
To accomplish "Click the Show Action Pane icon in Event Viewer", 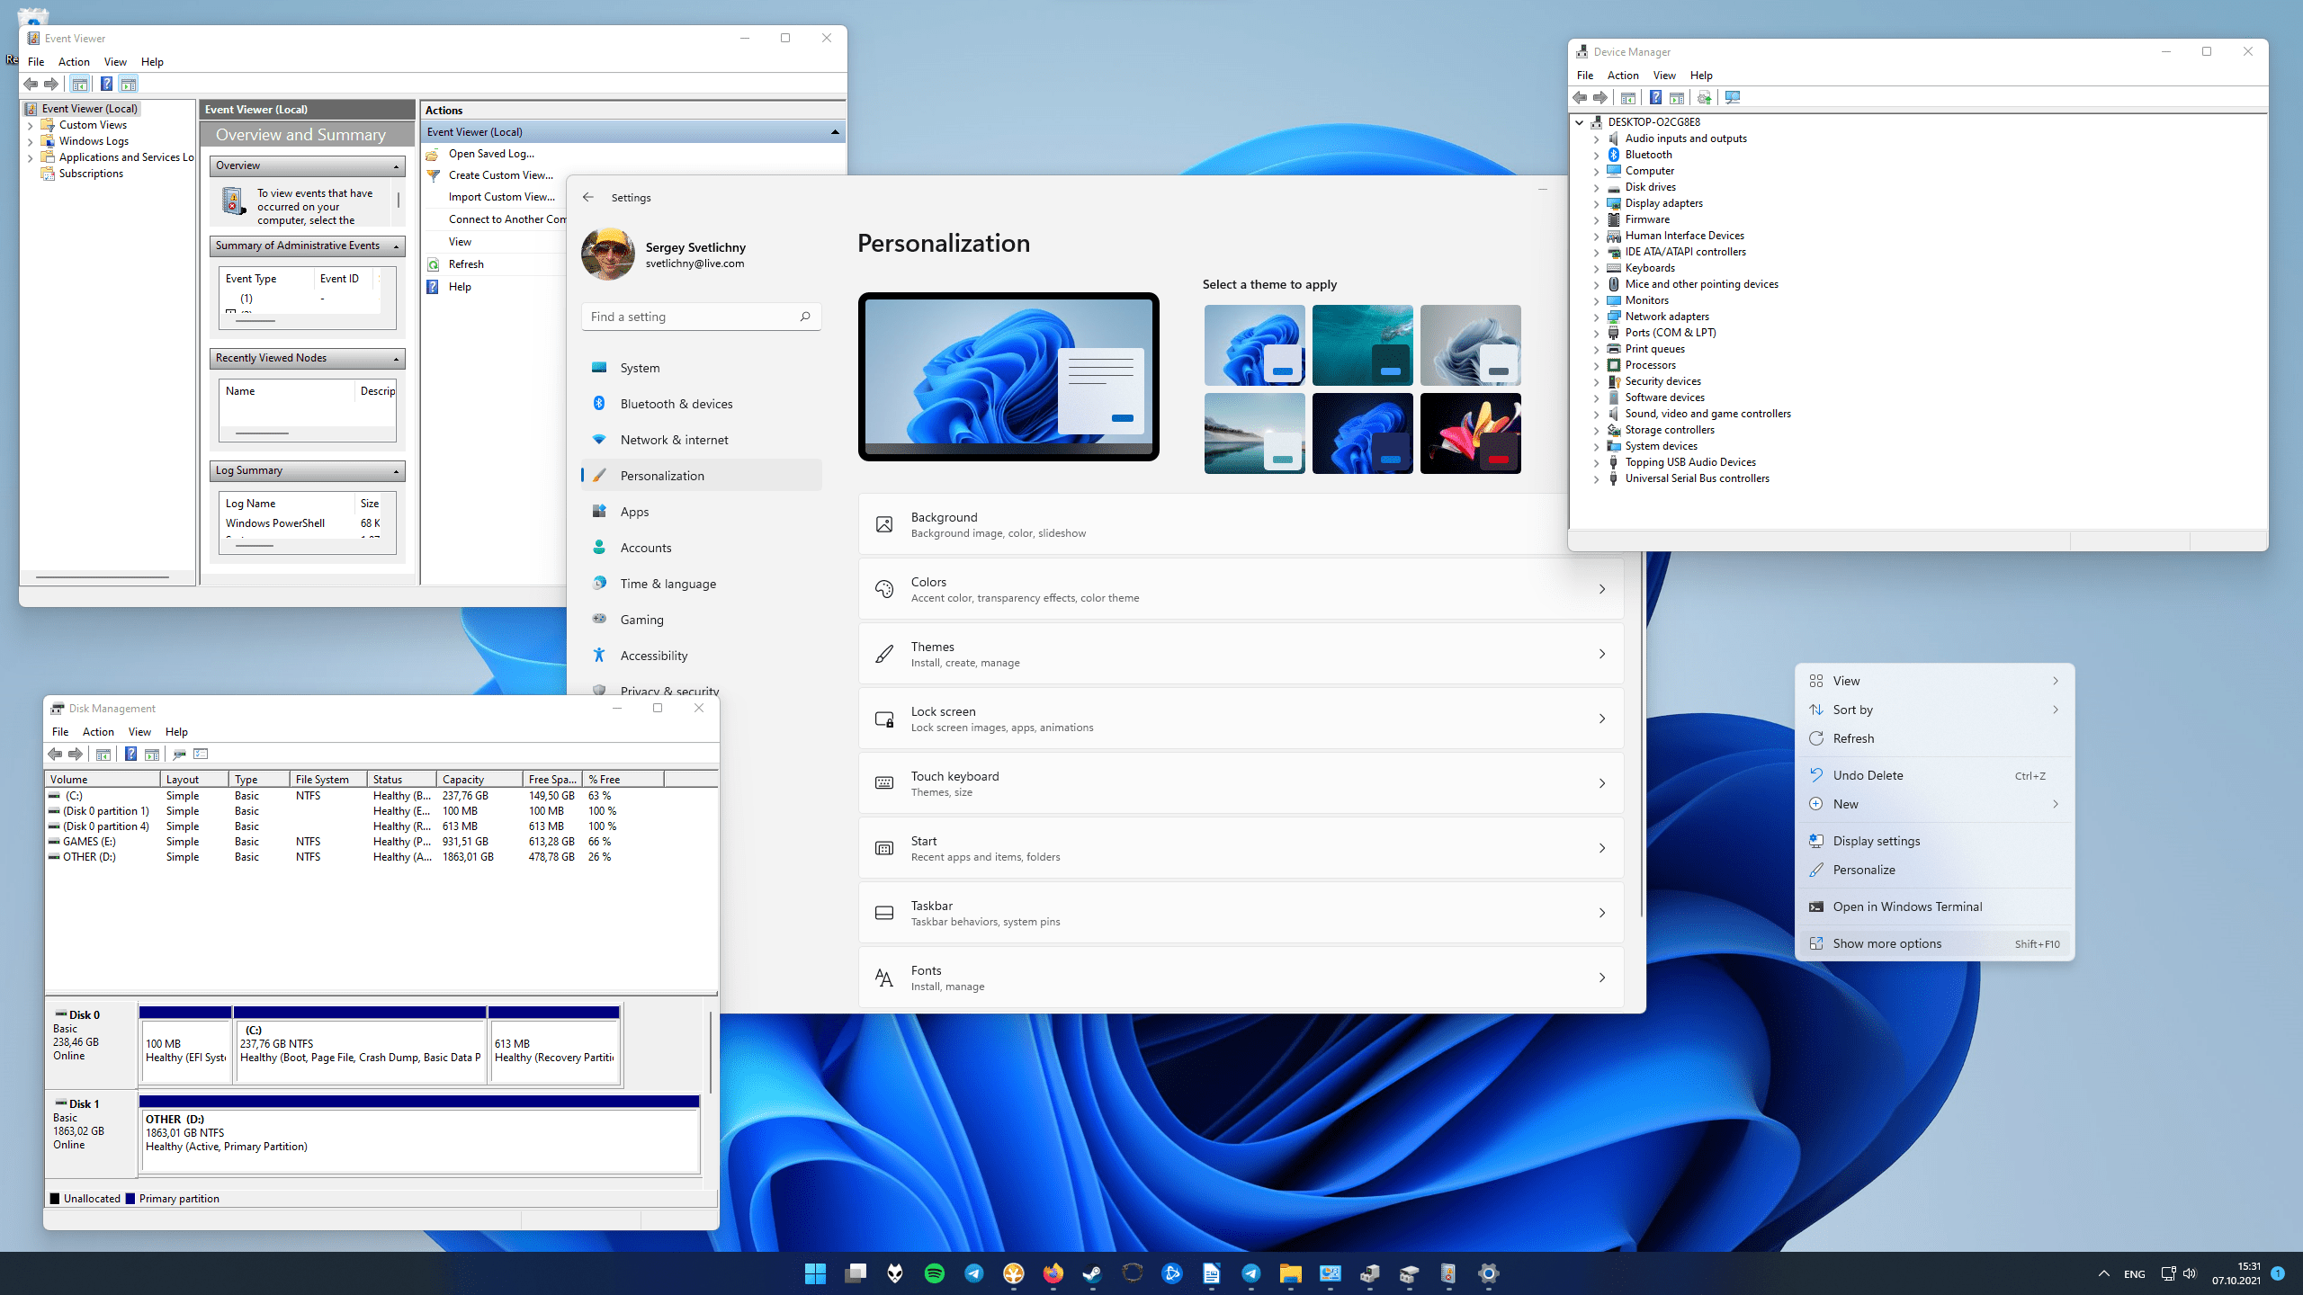I will click(x=128, y=83).
